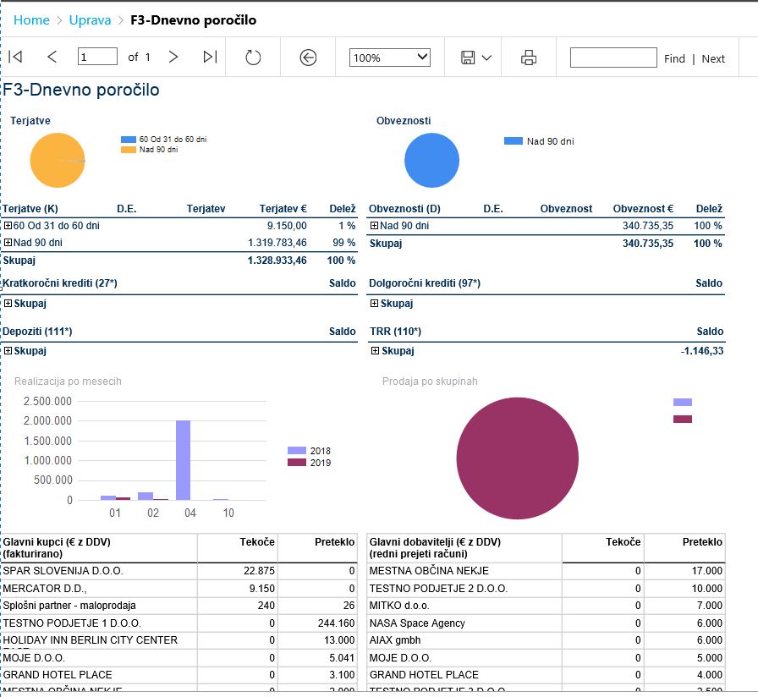Click TESTNO PODJETJE 1 D.O.O. row
The image size is (758, 697).
coord(179,623)
